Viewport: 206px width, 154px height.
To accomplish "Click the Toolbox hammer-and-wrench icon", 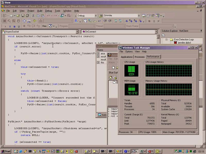I will (x=153, y=16).
